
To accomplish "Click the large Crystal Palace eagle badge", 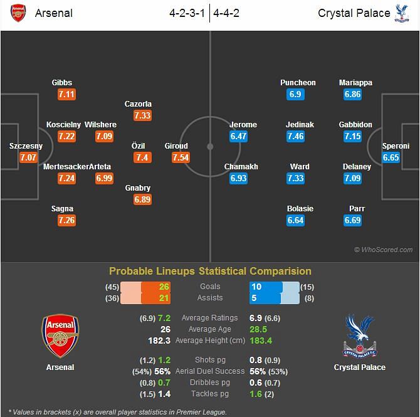I will click(x=359, y=336).
